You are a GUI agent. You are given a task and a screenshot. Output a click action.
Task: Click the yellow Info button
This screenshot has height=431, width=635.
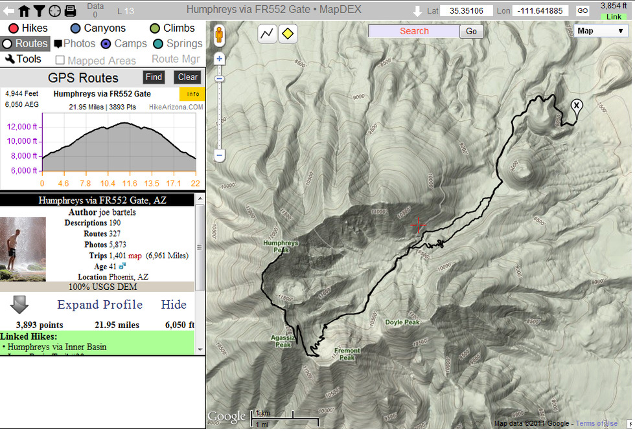click(x=192, y=94)
